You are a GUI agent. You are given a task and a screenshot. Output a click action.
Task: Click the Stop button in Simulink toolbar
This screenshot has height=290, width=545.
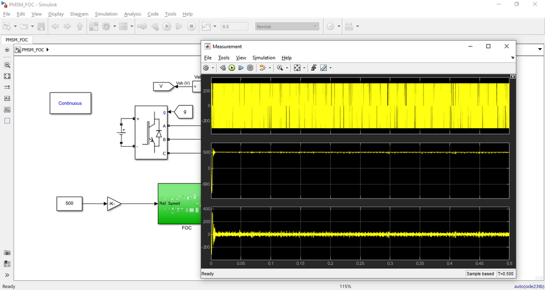point(191,27)
